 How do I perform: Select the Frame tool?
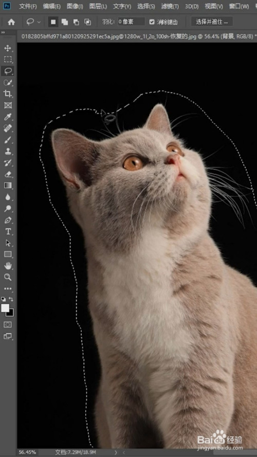pyautogui.click(x=8, y=105)
